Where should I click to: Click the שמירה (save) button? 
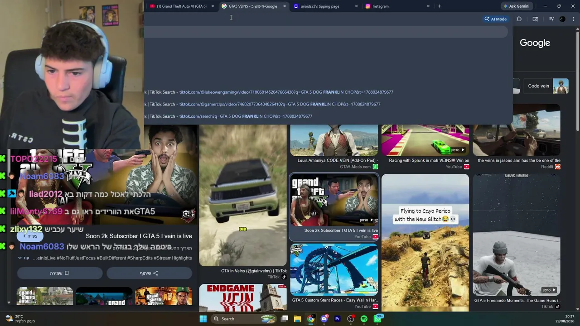click(60, 273)
